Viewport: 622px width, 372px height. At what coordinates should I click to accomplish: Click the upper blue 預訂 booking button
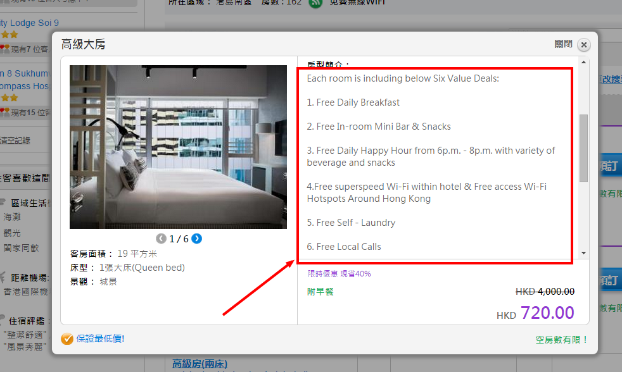pos(611,166)
